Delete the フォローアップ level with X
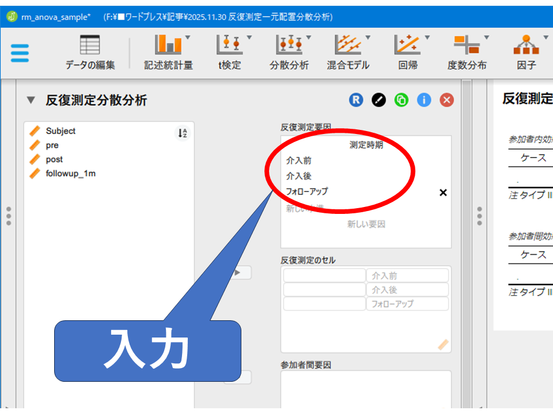The height and width of the screenshot is (414, 553). (443, 193)
